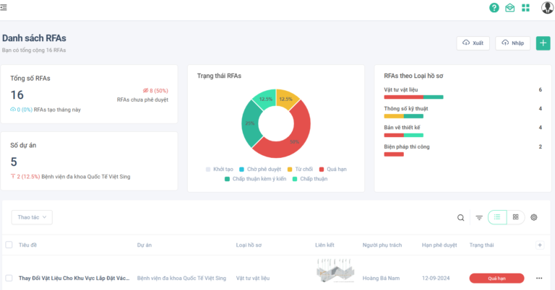Image resolution: width=555 pixels, height=290 pixels.
Task: Open the linked drawing thumbnail
Action: pos(335,271)
